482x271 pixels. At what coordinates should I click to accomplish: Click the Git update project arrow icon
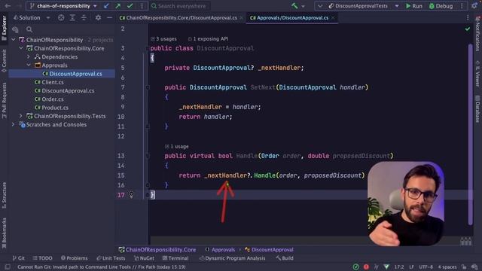point(106,6)
